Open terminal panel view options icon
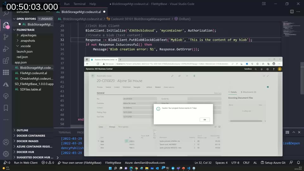 click(287, 132)
